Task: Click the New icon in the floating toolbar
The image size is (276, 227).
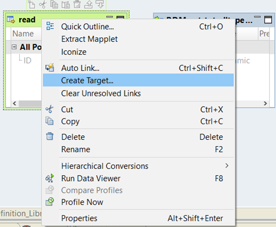Action: [31, 4]
